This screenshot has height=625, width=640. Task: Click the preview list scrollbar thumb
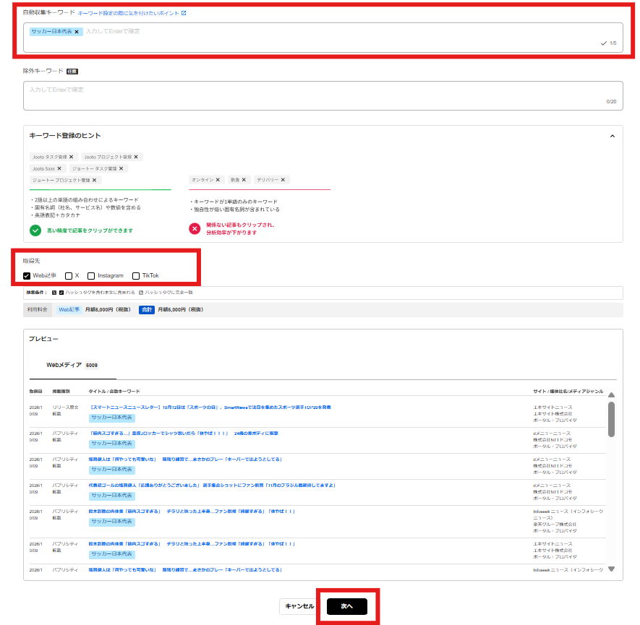(x=611, y=420)
